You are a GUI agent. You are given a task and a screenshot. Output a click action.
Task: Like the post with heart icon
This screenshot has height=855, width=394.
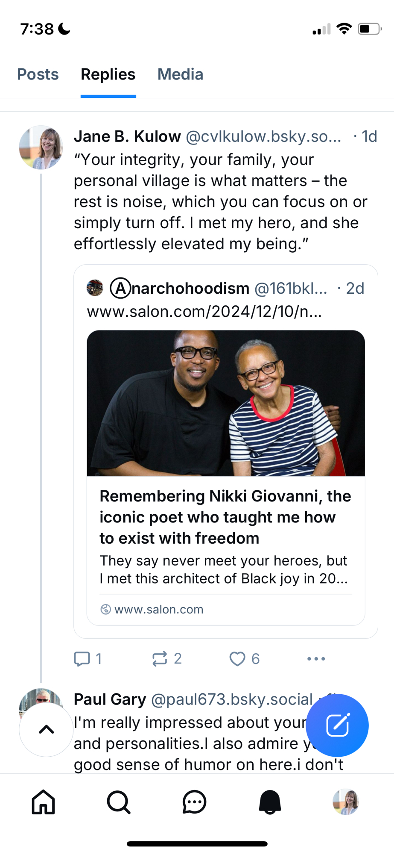click(x=237, y=659)
